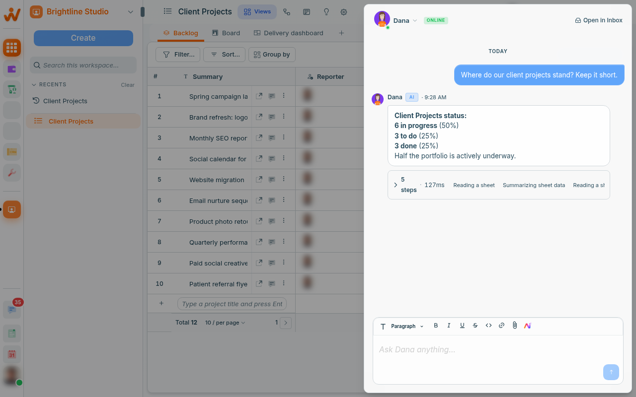Click the Create button

click(83, 38)
